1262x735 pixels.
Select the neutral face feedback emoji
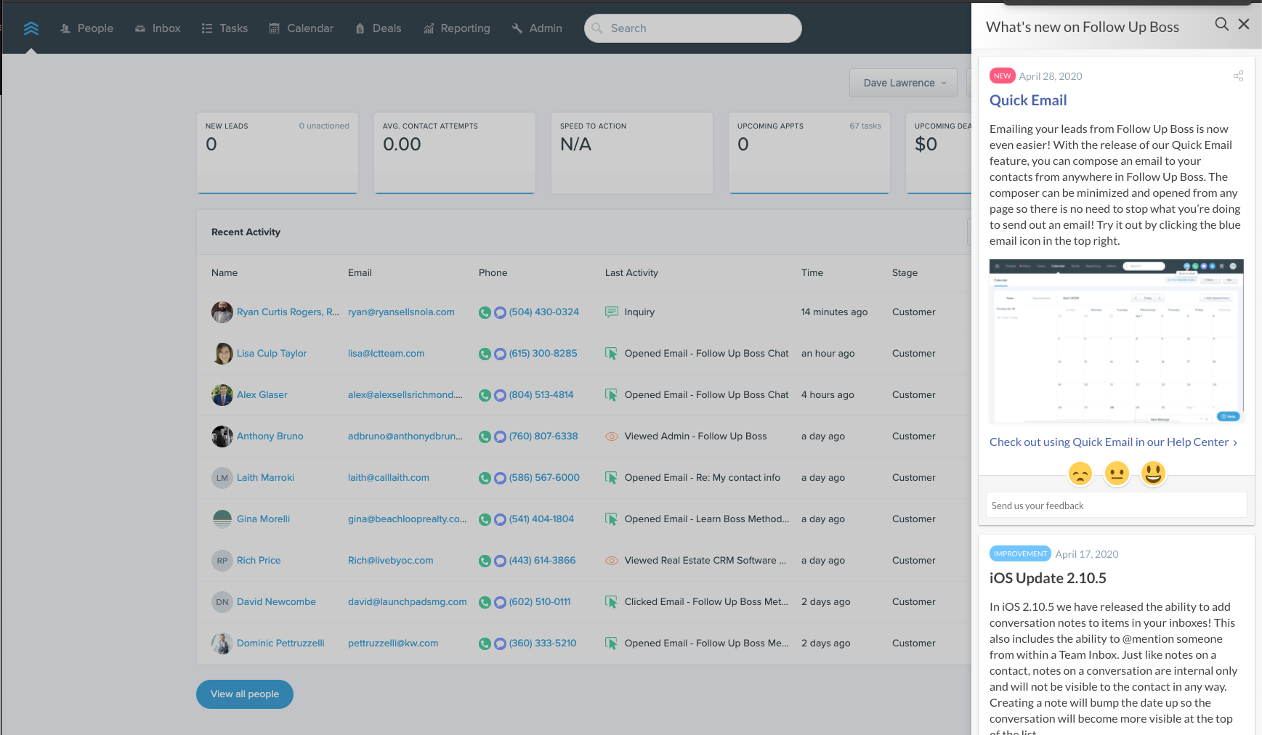pyautogui.click(x=1117, y=473)
